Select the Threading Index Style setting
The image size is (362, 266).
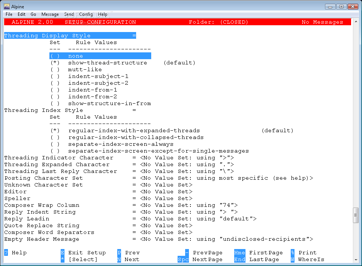(70, 110)
